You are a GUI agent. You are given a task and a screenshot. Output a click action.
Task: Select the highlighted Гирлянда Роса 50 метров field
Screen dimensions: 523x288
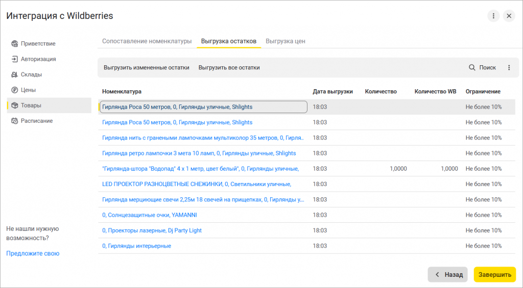pyautogui.click(x=203, y=107)
